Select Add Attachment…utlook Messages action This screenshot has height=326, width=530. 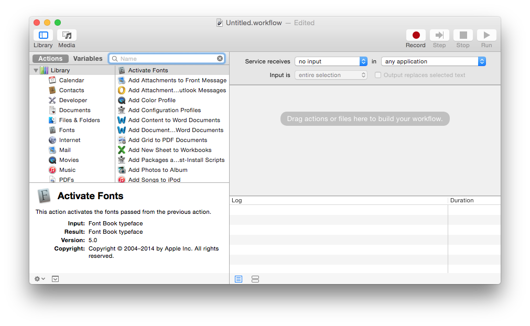172,90
